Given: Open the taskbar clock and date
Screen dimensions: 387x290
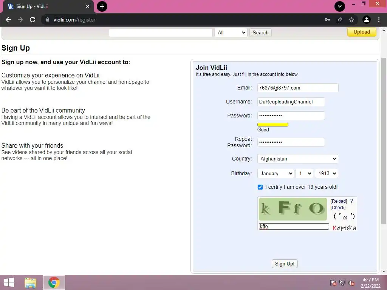Looking at the screenshot, I should (x=370, y=283).
